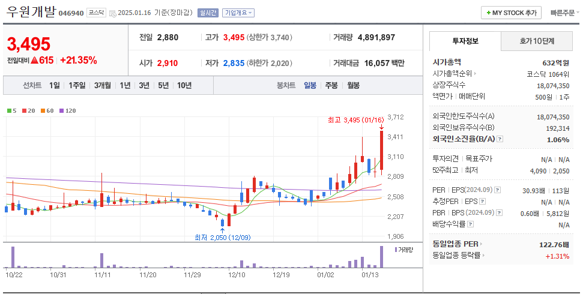The height and width of the screenshot is (294, 583).
Task: Click the 12/10 date label on chart axis
Action: 237,275
